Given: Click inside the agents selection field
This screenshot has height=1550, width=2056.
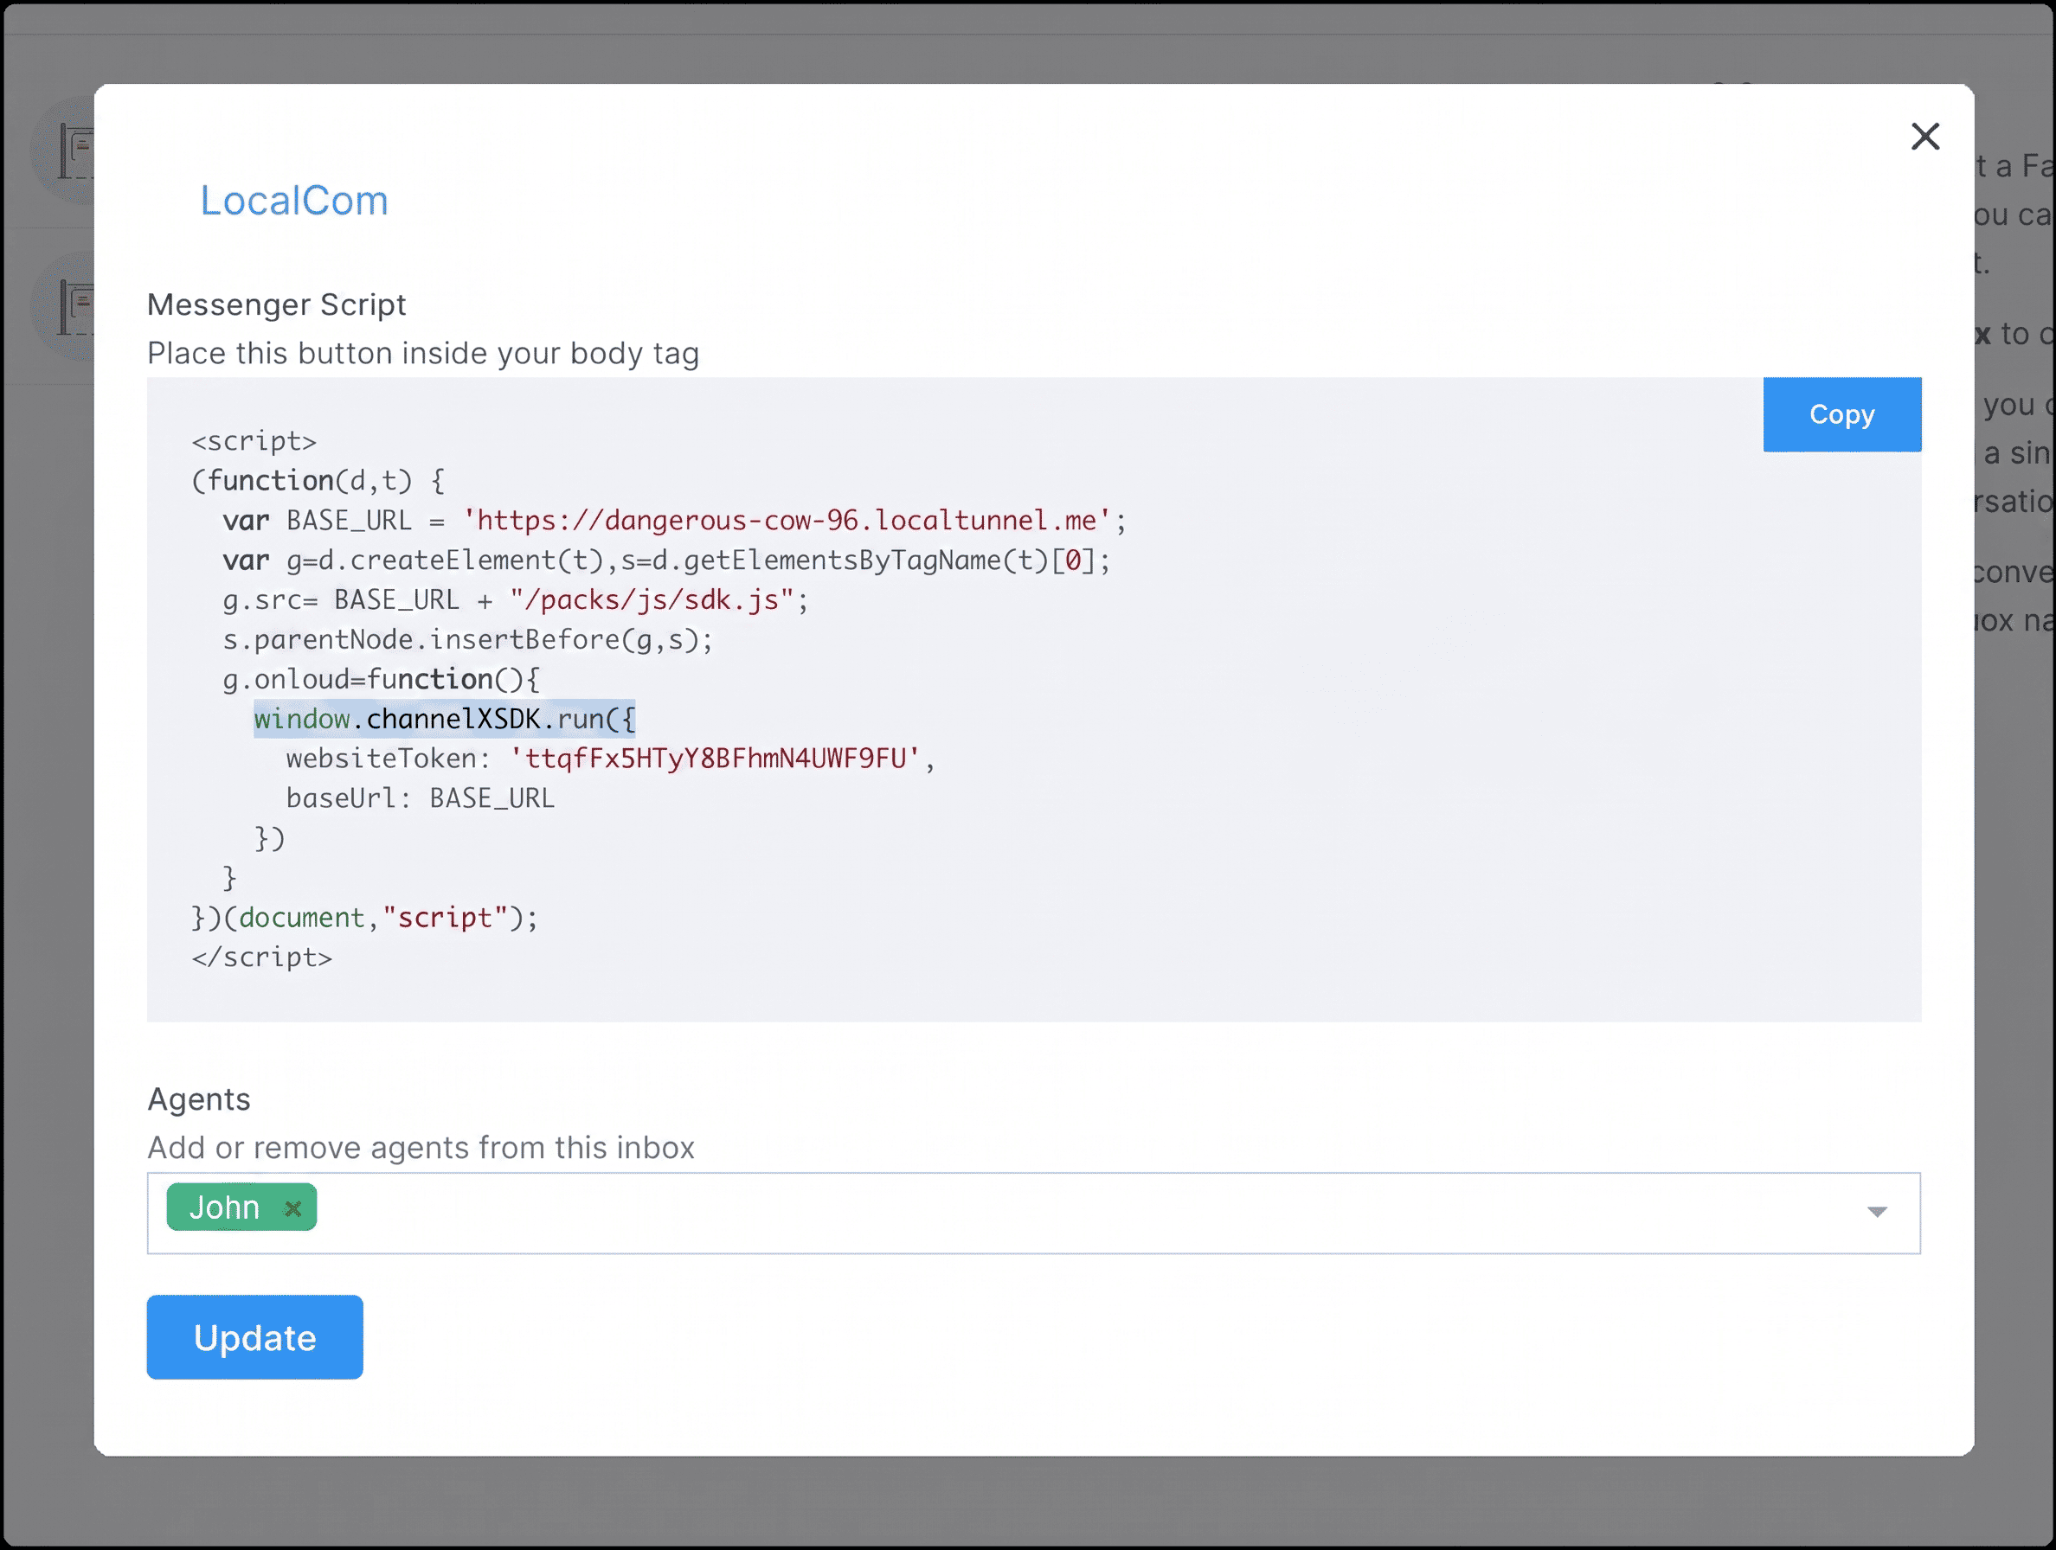Looking at the screenshot, I should 1033,1213.
